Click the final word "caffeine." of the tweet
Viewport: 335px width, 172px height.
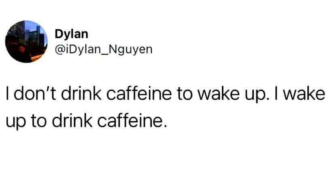(x=131, y=121)
